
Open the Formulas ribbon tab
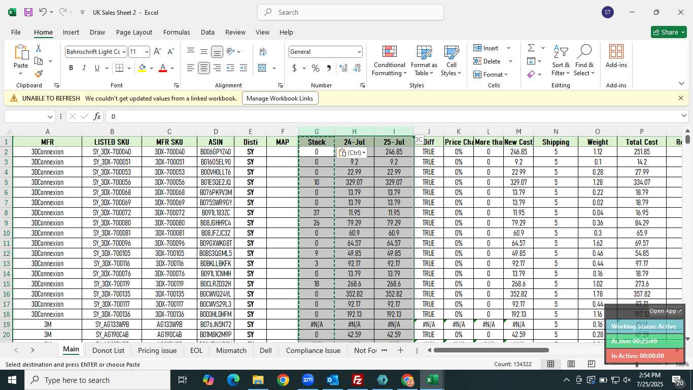177,32
